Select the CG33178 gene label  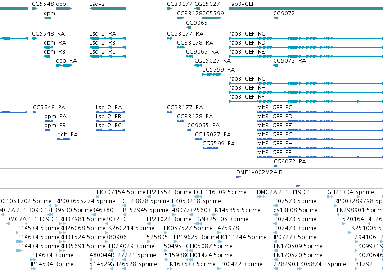tap(189, 14)
